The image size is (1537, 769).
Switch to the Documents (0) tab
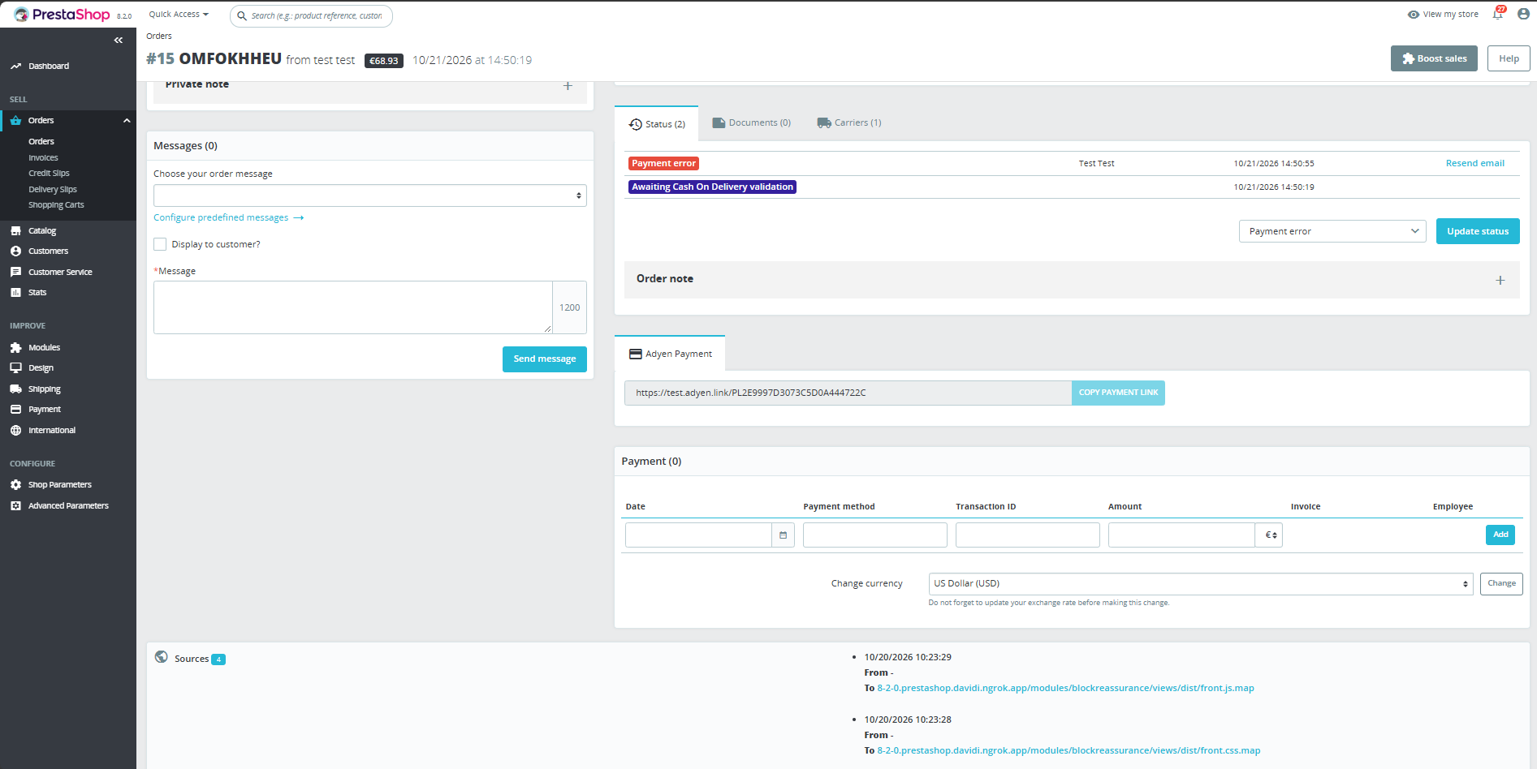coord(752,123)
